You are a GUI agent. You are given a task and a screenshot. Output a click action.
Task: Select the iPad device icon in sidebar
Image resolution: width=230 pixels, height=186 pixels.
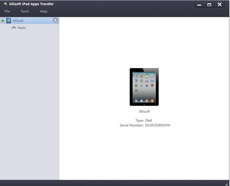pos(9,20)
